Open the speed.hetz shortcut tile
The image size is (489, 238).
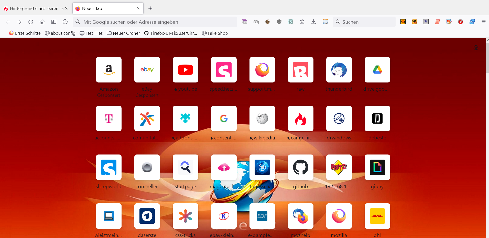224,70
